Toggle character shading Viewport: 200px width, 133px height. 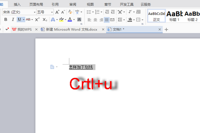coord(79,20)
